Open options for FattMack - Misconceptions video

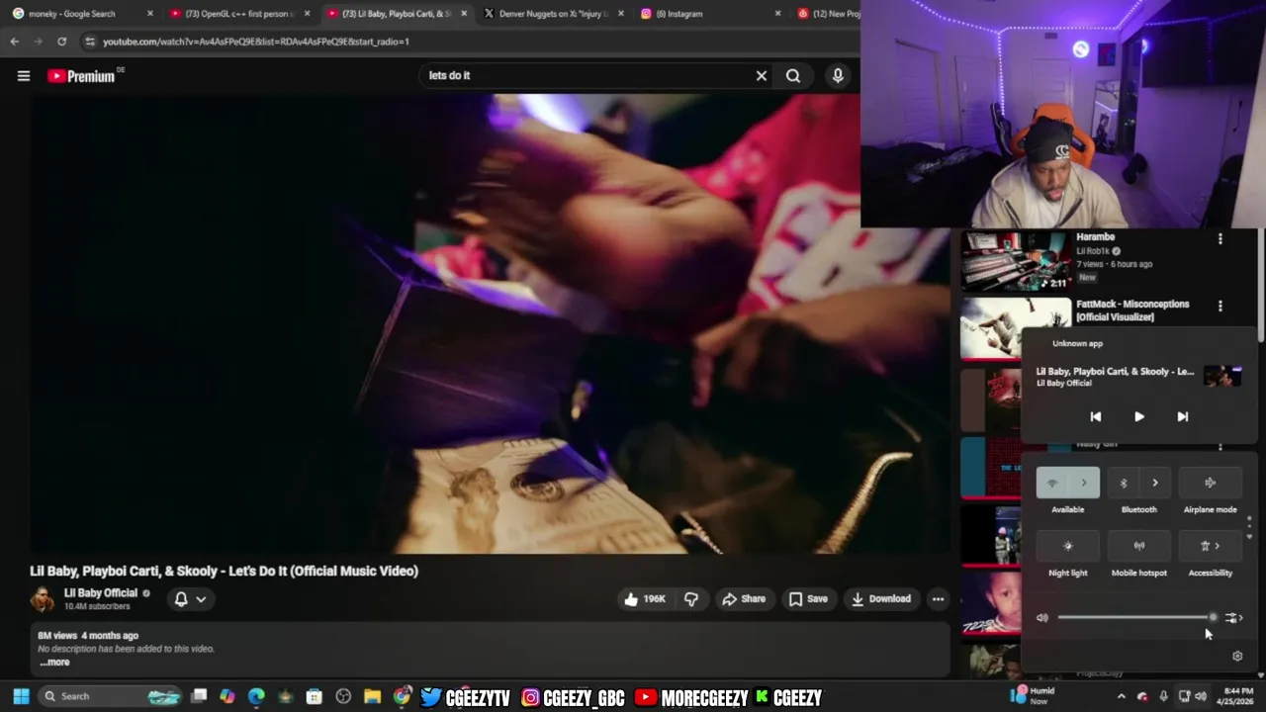(1220, 306)
